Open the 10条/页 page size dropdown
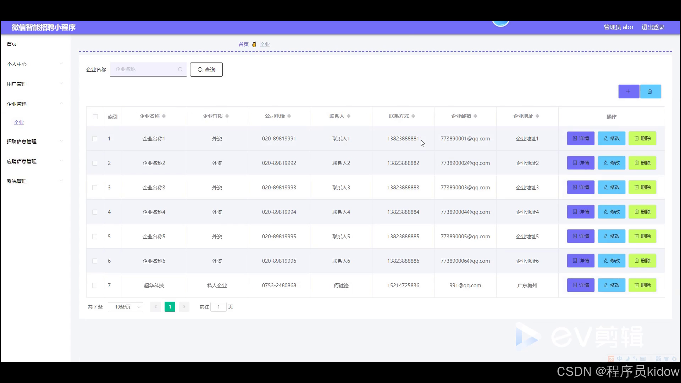The width and height of the screenshot is (681, 383). pos(126,307)
